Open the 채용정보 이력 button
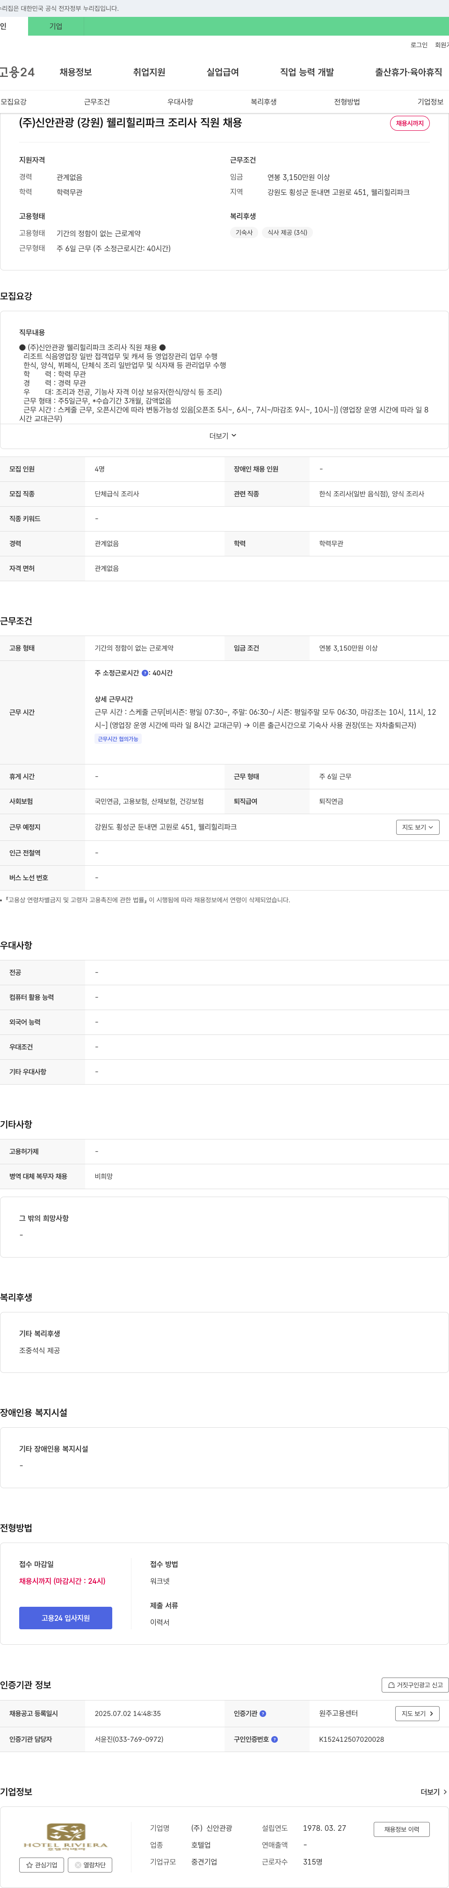This screenshot has height=1888, width=449. pos(401,1829)
